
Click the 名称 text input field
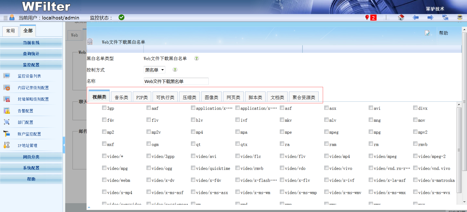[x=176, y=81]
